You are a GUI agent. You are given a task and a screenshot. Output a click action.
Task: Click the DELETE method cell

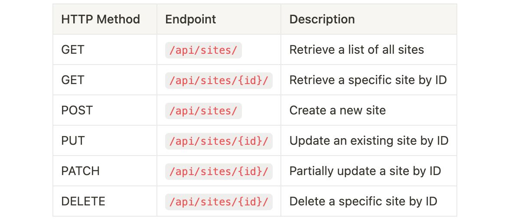[x=83, y=201]
